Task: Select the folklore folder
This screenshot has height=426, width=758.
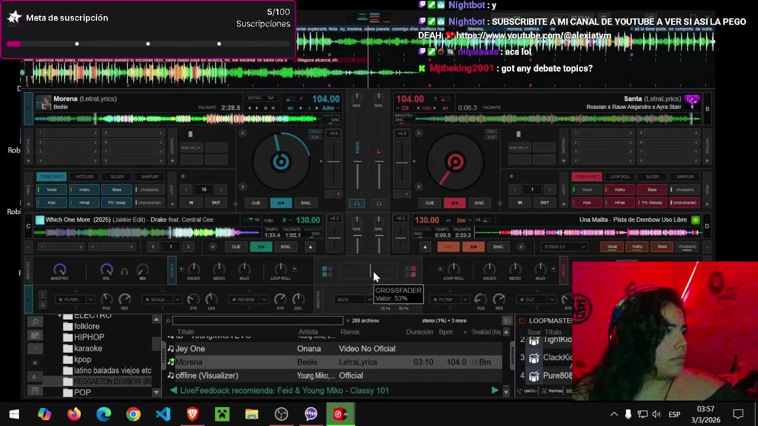Action: [x=86, y=327]
